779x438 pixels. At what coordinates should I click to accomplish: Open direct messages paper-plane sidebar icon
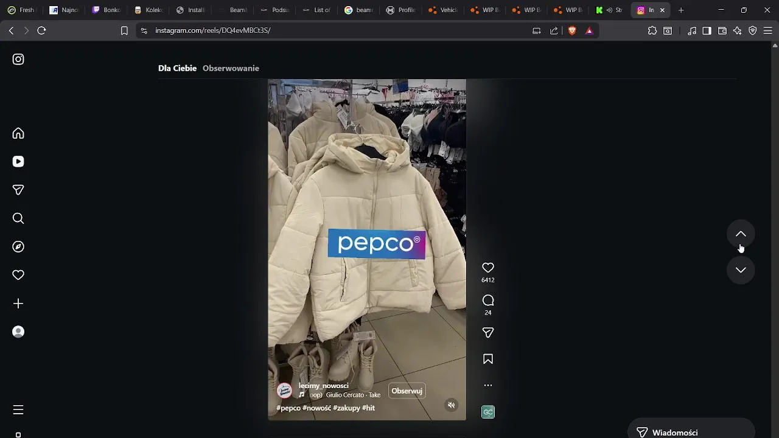click(x=18, y=190)
